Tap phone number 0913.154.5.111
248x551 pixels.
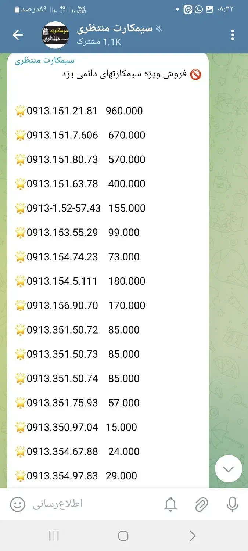click(x=62, y=281)
